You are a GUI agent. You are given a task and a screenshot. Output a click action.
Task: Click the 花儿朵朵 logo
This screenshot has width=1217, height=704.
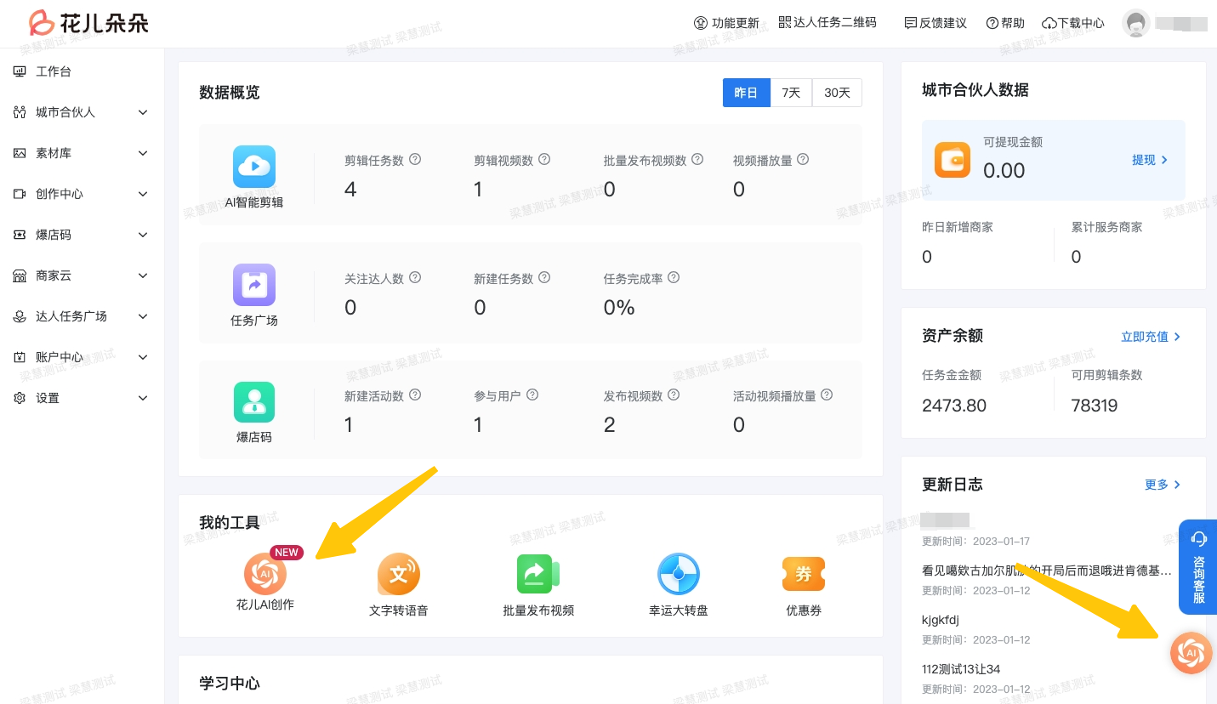click(89, 23)
